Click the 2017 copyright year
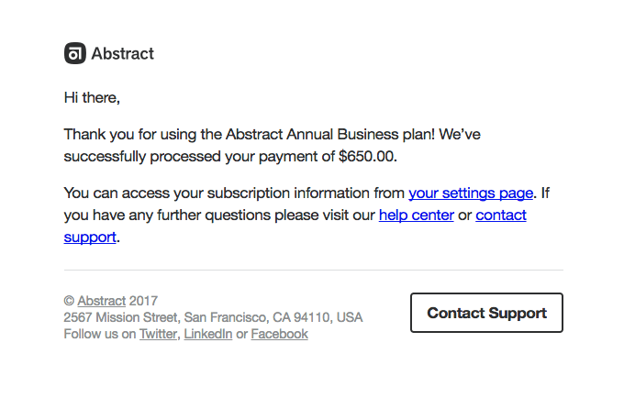The height and width of the screenshot is (398, 624). [x=144, y=300]
